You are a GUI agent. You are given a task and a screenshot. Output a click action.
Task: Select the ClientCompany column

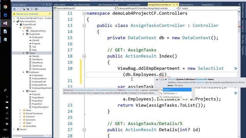point(39,69)
